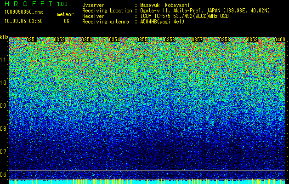Click the 'Ovserver' field label
The height and width of the screenshot is (184, 289).
pyautogui.click(x=93, y=5)
